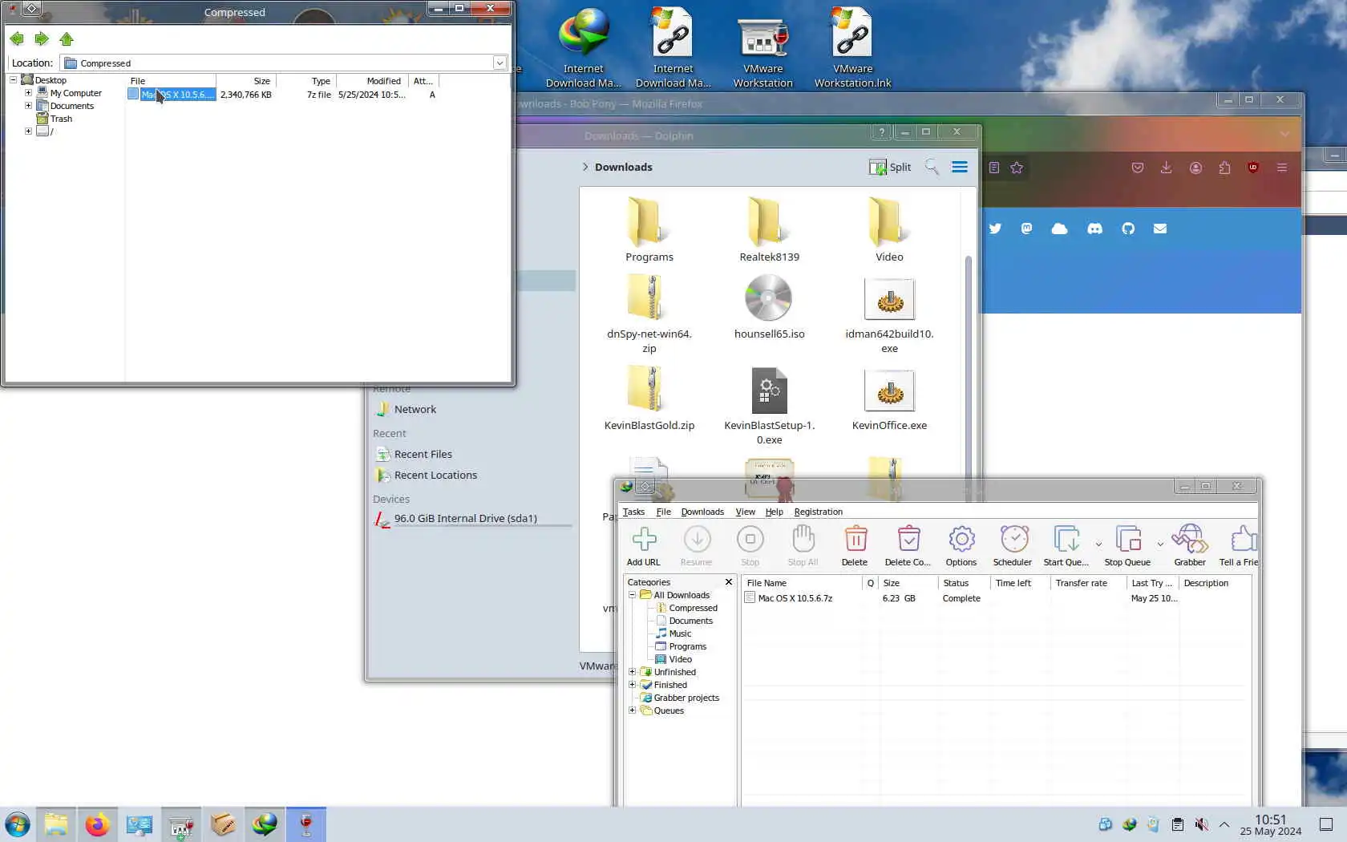
Task: Open Recent Locations in Dolphin sidebar
Action: pyautogui.click(x=435, y=475)
